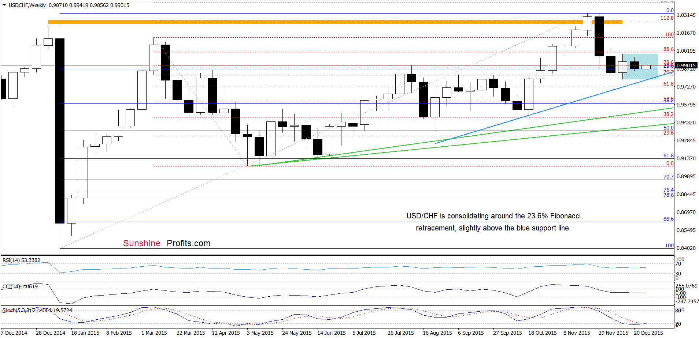Click the 0.86970 price axis label

686,212
